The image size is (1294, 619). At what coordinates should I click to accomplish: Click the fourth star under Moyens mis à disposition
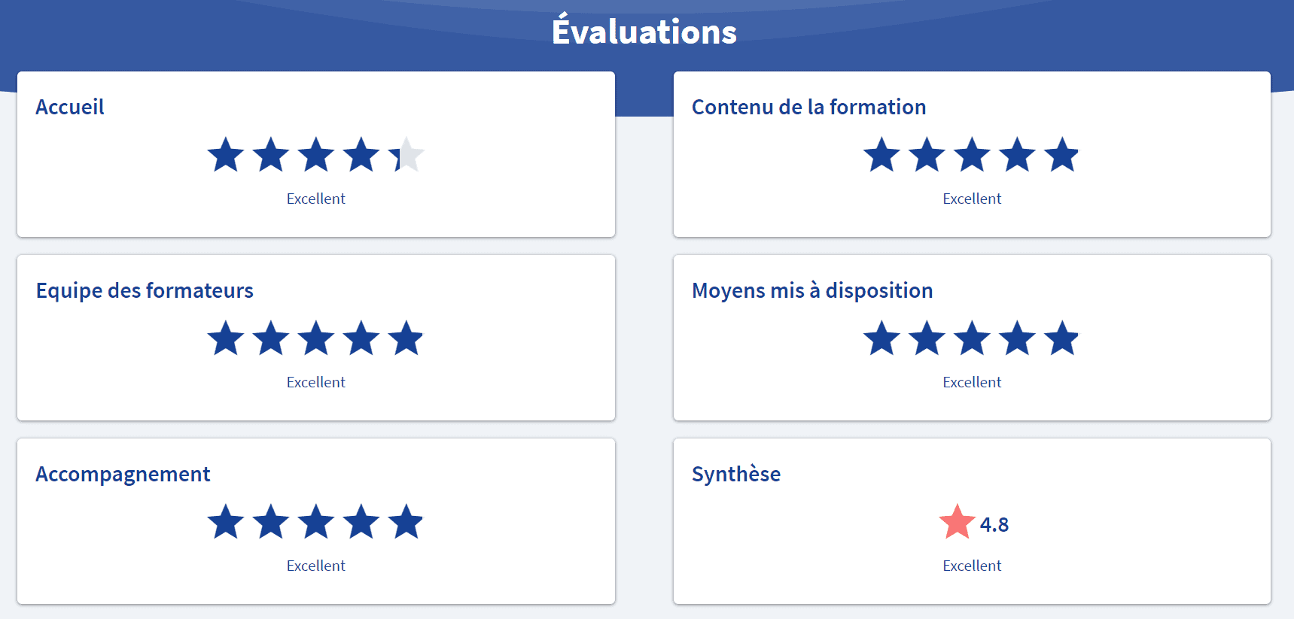pyautogui.click(x=1018, y=338)
